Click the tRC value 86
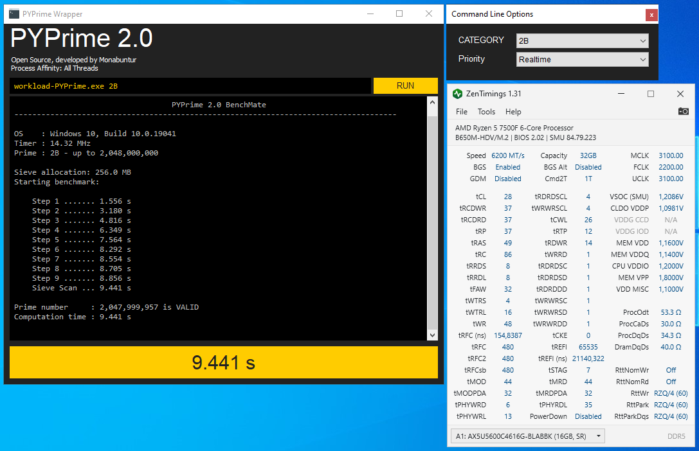Image resolution: width=699 pixels, height=451 pixels. coord(508,254)
